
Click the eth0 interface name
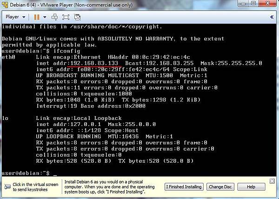pyautogui.click(x=8, y=57)
